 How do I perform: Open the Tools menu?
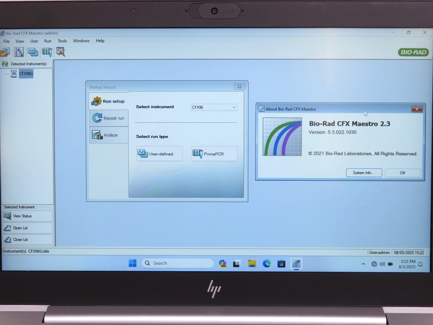click(62, 41)
